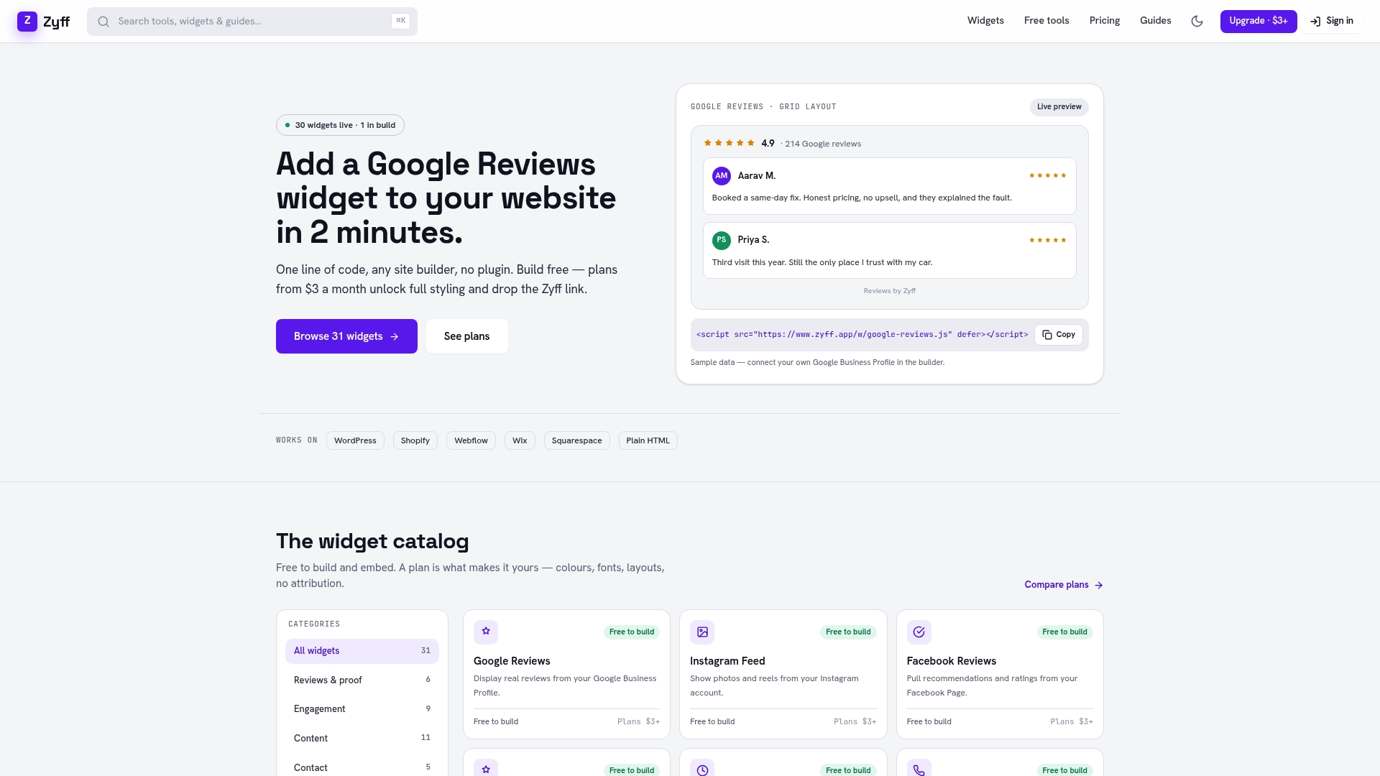Image resolution: width=1380 pixels, height=776 pixels.
Task: Open the Widgets nav menu
Action: [985, 21]
